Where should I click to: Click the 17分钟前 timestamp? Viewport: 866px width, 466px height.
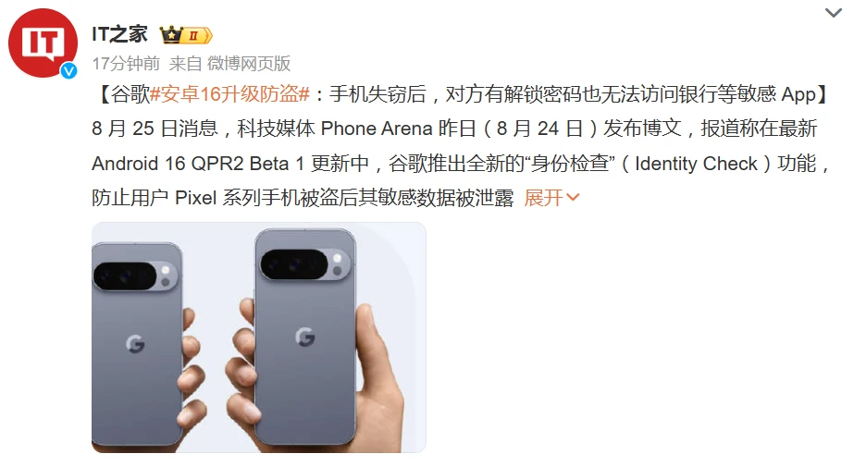(x=126, y=64)
